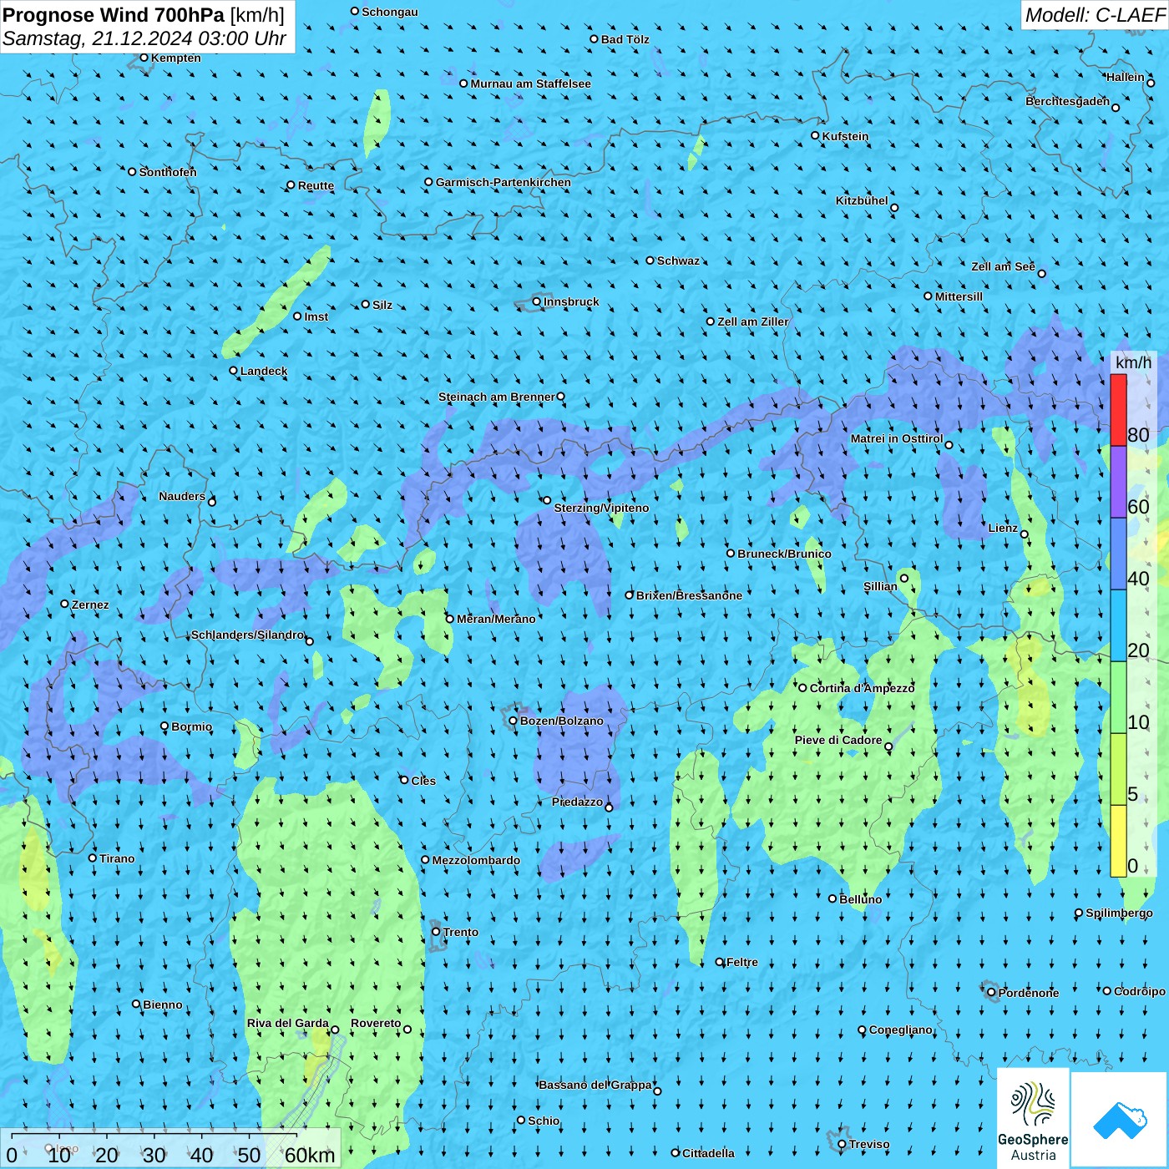Viewport: 1169px width, 1169px height.
Task: Click the GeoSphere Austria logo
Action: [1033, 1119]
